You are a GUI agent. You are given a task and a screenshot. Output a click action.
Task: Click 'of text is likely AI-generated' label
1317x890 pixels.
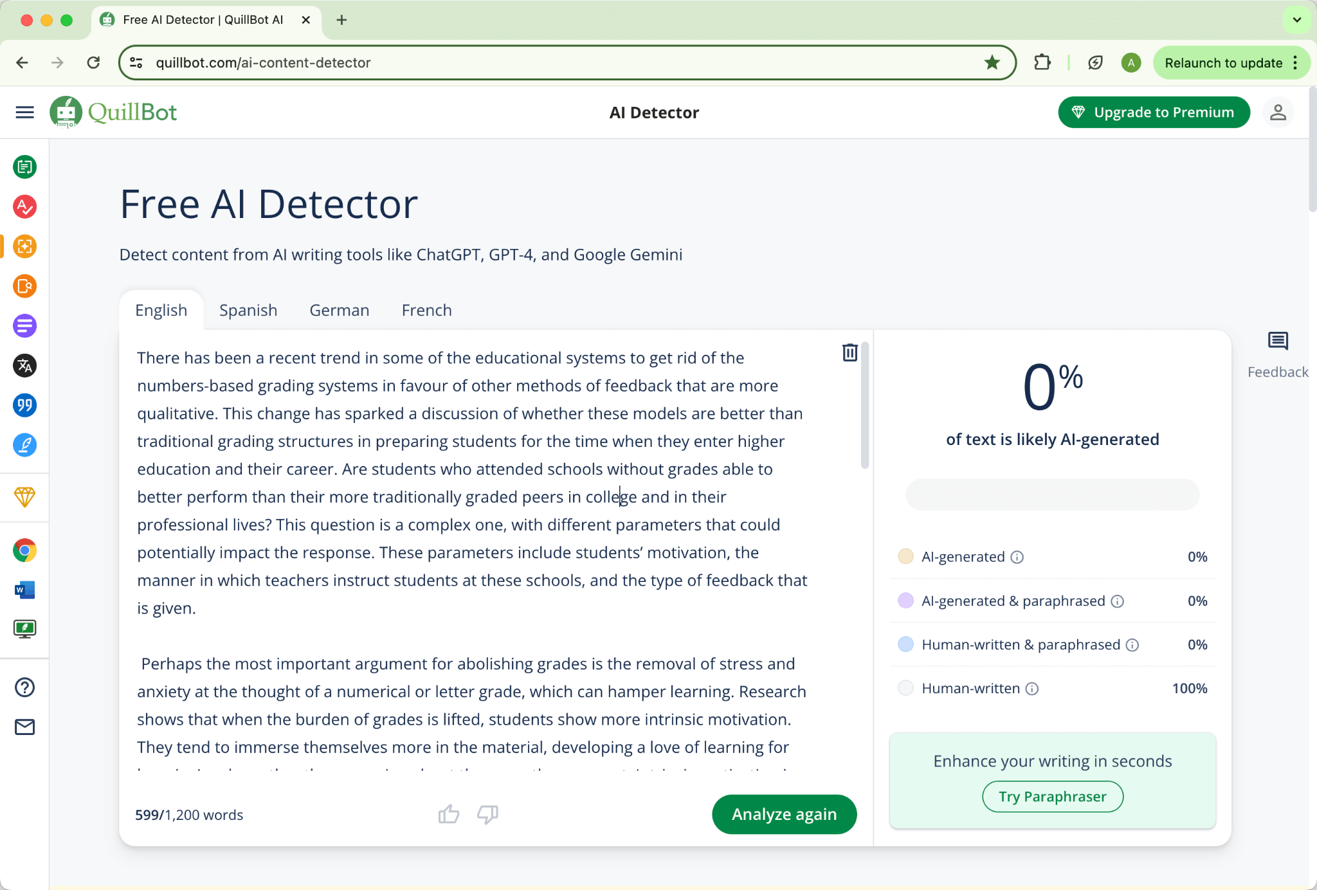[x=1052, y=439]
